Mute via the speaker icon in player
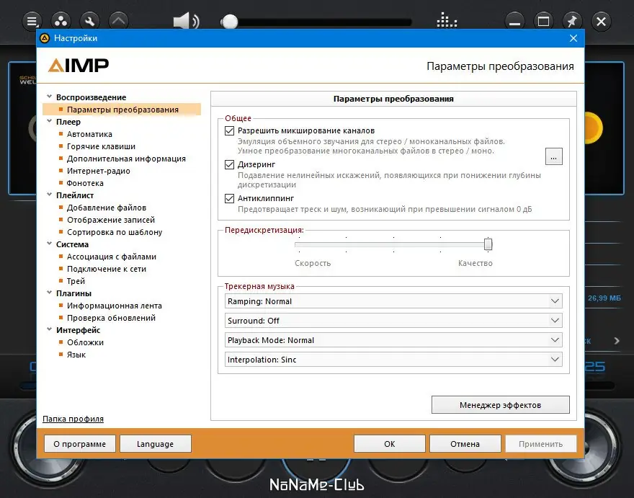 point(186,21)
